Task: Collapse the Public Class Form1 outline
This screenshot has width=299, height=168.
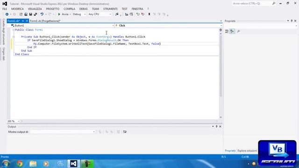Action: click(x=14, y=30)
